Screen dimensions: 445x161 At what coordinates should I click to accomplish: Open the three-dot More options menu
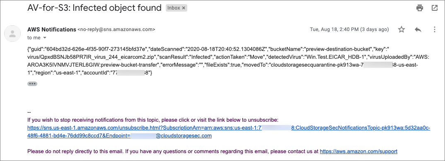[434, 29]
